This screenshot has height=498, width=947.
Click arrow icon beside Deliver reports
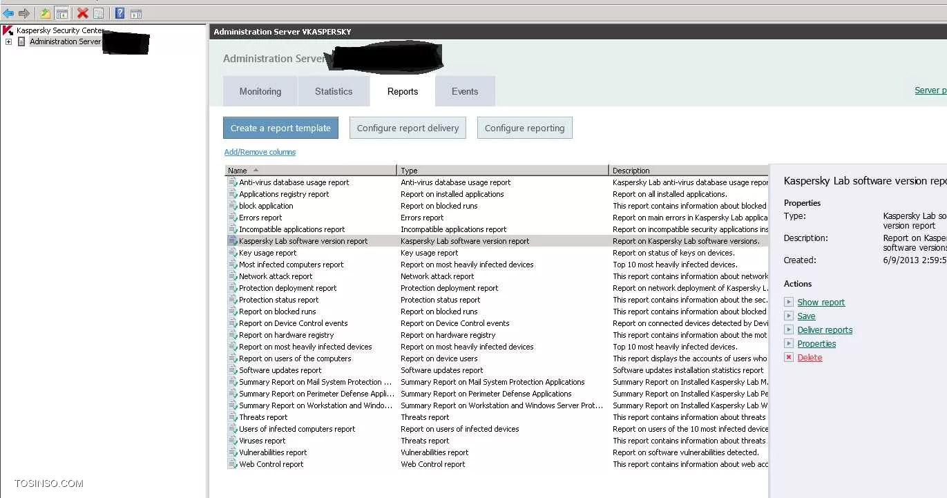[x=789, y=329]
